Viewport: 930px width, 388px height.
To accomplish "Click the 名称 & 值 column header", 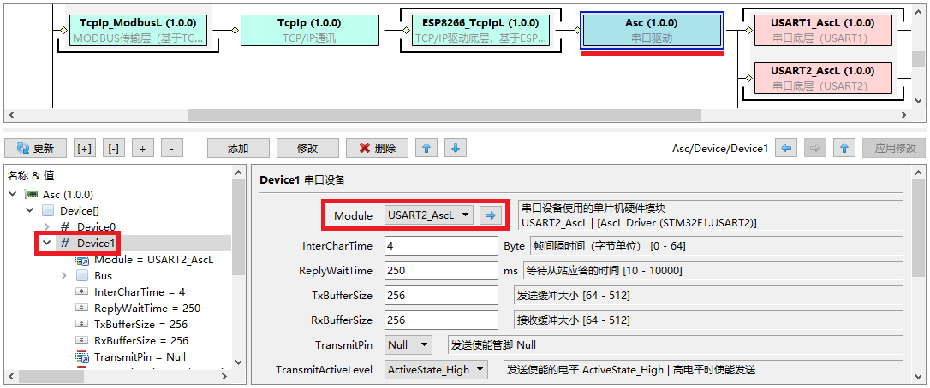I will (31, 176).
